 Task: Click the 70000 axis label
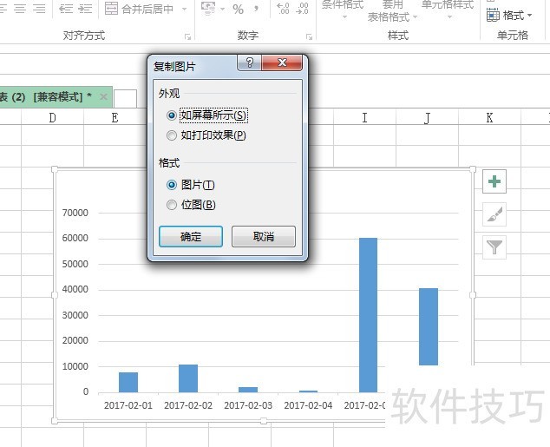click(x=75, y=213)
